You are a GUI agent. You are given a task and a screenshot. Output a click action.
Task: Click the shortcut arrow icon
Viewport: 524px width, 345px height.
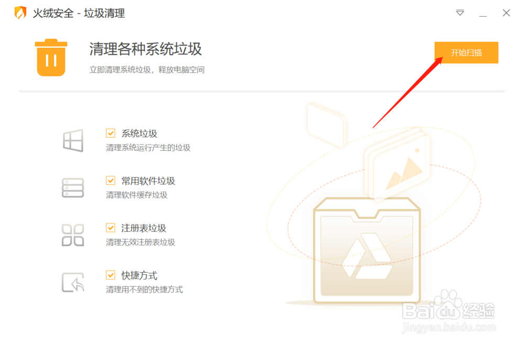[72, 283]
